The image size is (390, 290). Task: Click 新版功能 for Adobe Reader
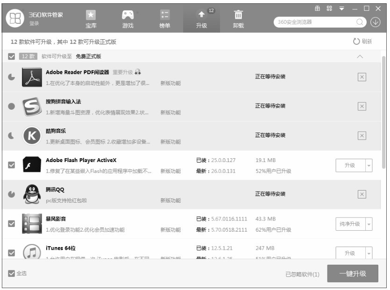click(170, 83)
